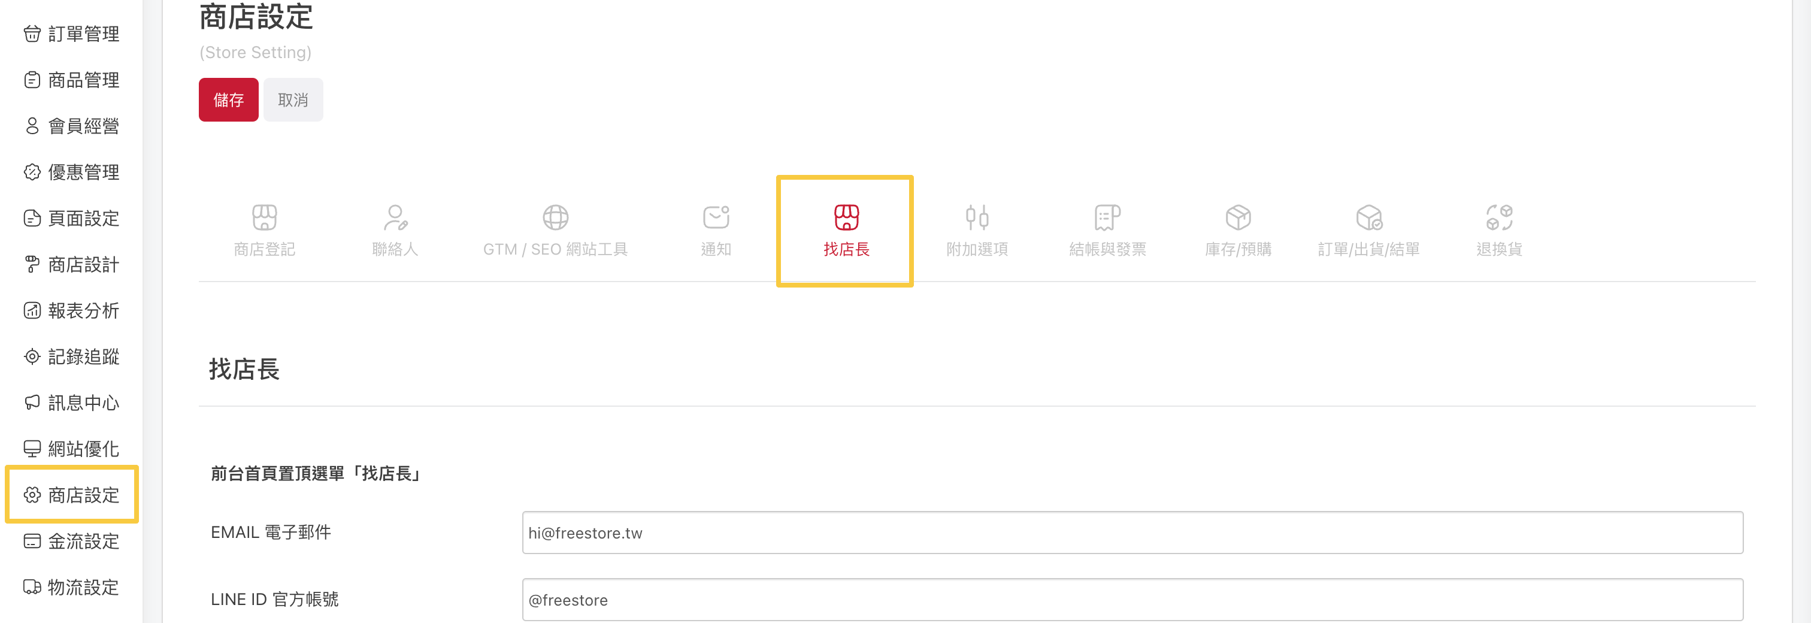Open 物流設定 sidebar entry

pos(84,586)
